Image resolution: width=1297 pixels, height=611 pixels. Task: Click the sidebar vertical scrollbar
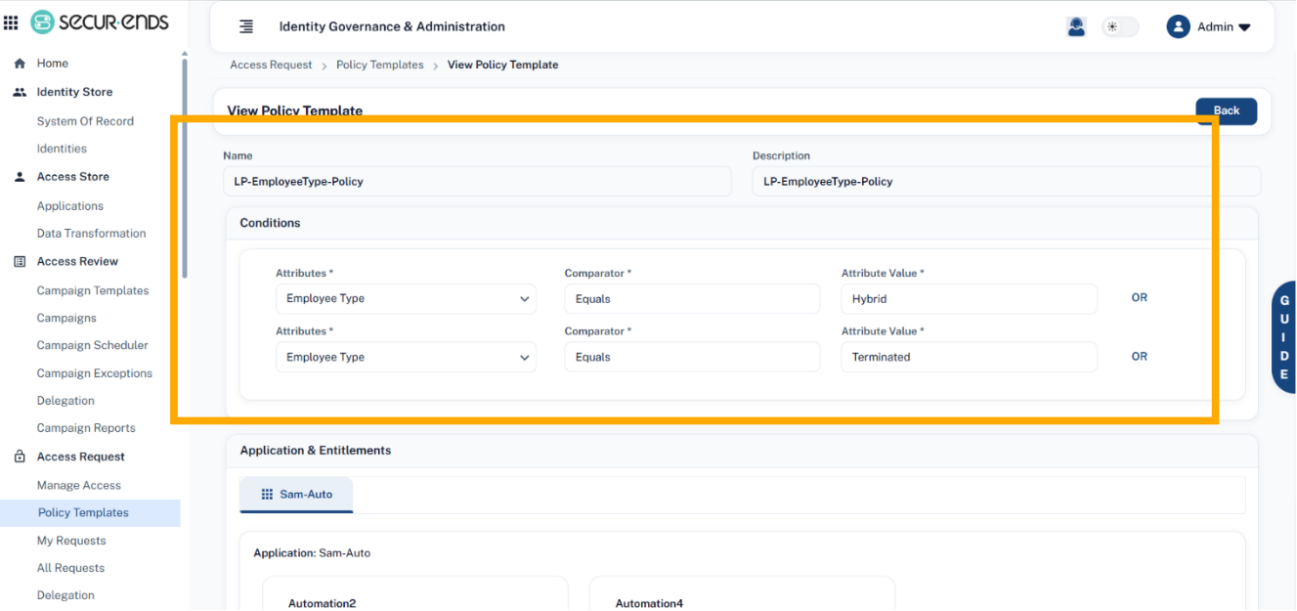pyautogui.click(x=185, y=166)
